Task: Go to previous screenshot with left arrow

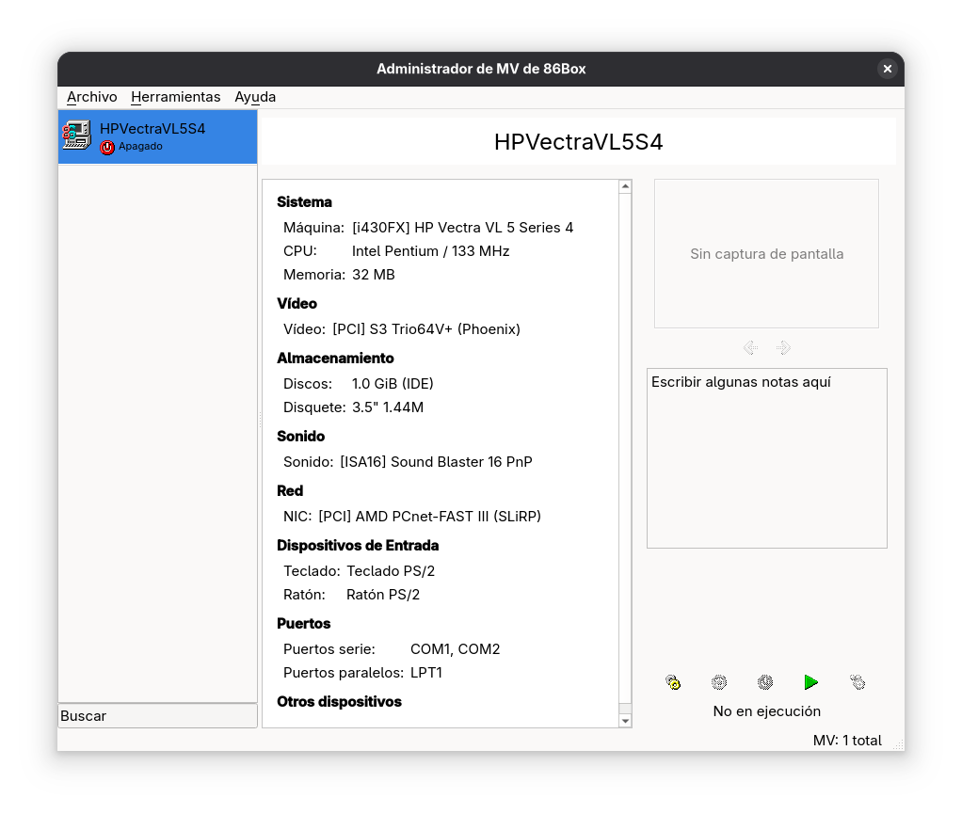Action: pyautogui.click(x=750, y=348)
